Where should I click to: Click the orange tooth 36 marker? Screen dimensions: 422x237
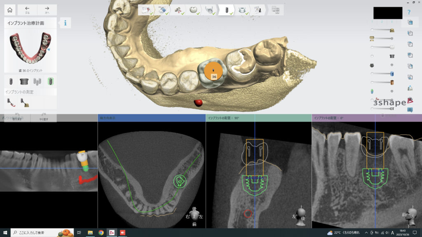click(x=213, y=71)
